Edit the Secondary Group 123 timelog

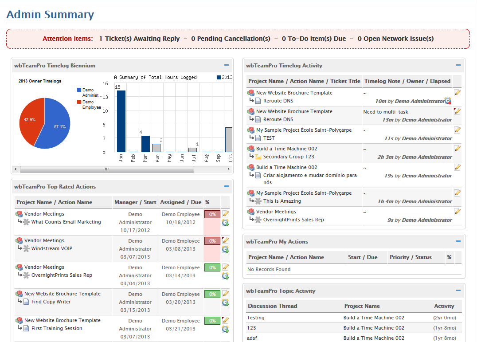click(x=457, y=149)
